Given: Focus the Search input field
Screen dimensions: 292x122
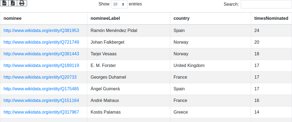Looking at the screenshot, I should 266,4.
